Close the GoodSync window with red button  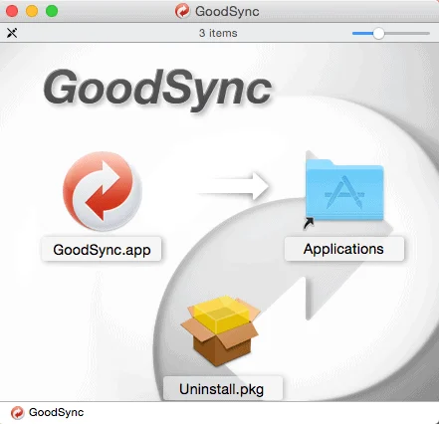(x=12, y=11)
